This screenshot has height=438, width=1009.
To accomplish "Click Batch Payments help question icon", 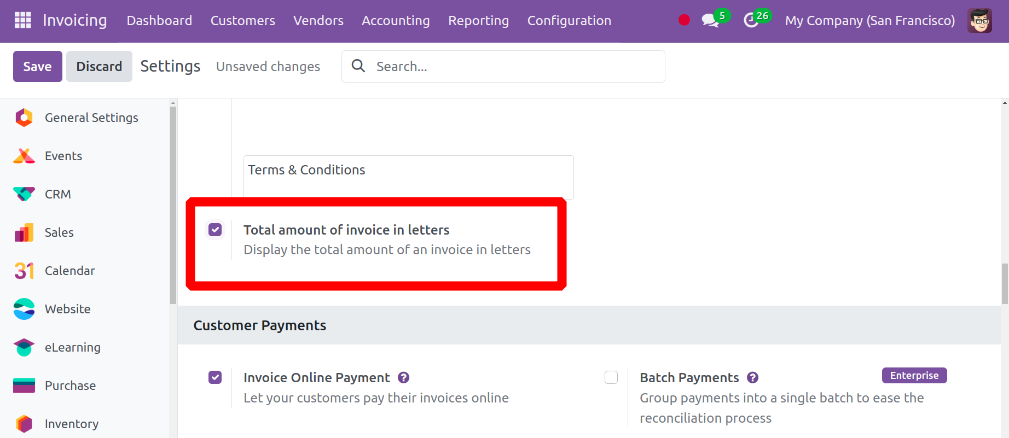I will coord(753,378).
